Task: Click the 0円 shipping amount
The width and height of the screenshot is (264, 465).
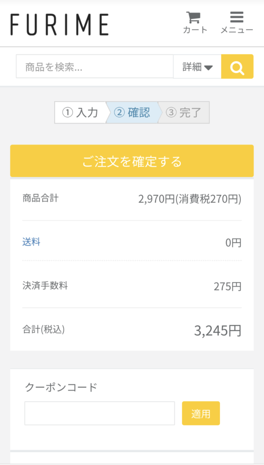Action: [x=234, y=243]
